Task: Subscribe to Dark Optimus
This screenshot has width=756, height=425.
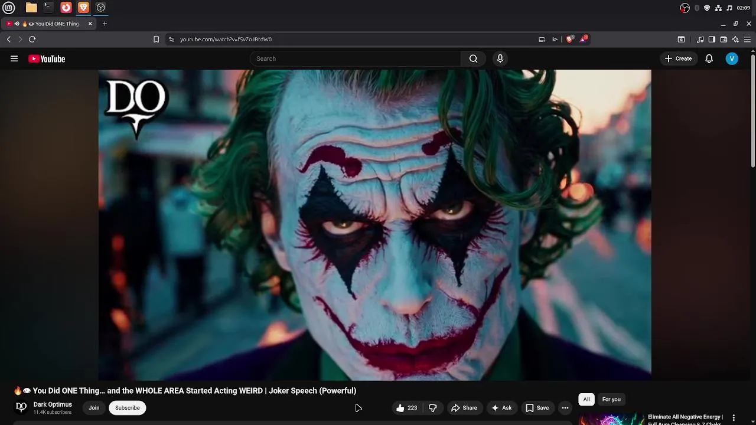Action: [128, 408]
